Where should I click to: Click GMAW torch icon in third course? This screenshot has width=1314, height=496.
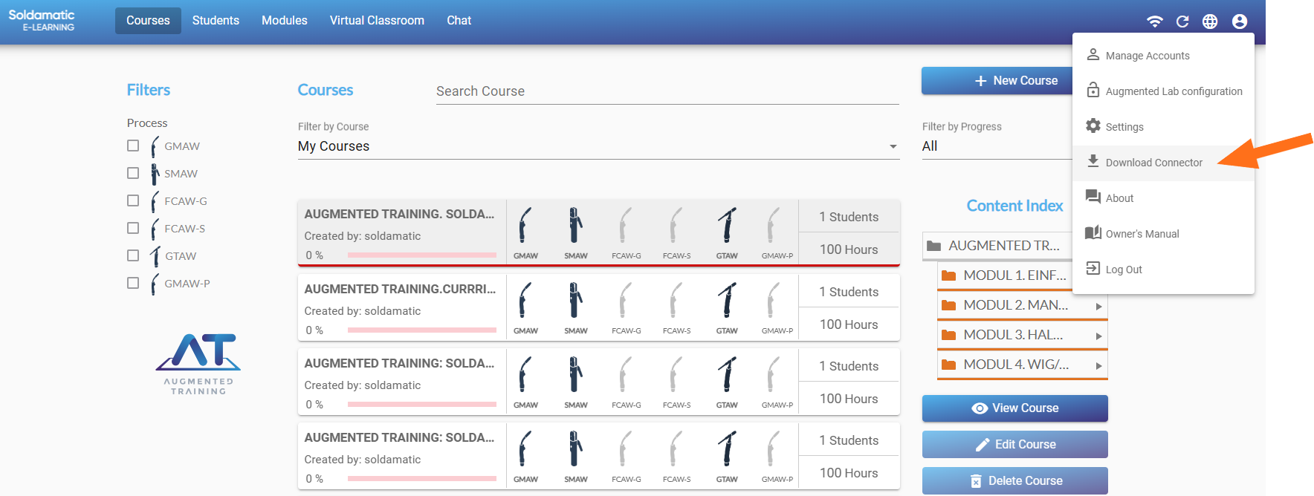click(525, 375)
